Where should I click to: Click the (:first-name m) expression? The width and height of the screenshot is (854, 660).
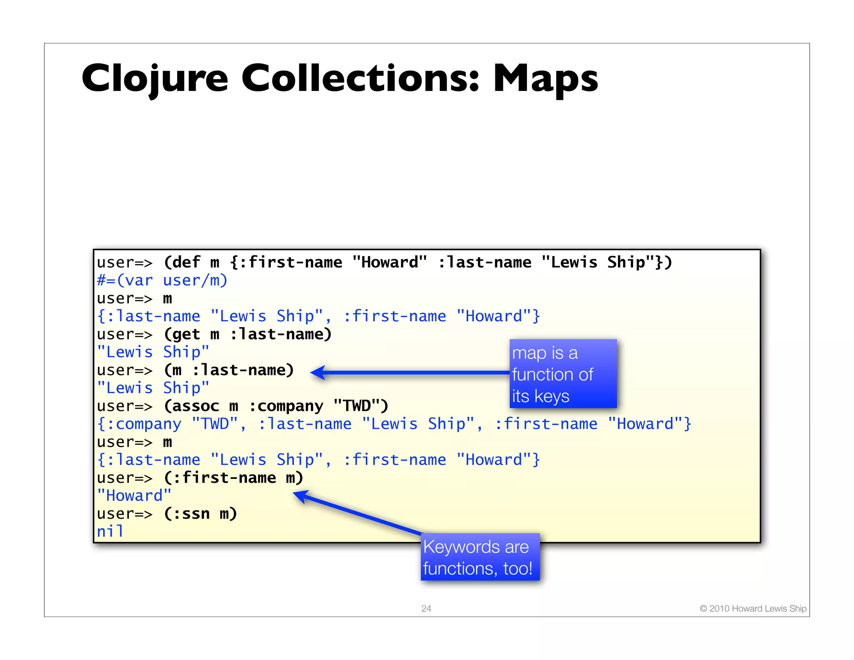(x=233, y=478)
